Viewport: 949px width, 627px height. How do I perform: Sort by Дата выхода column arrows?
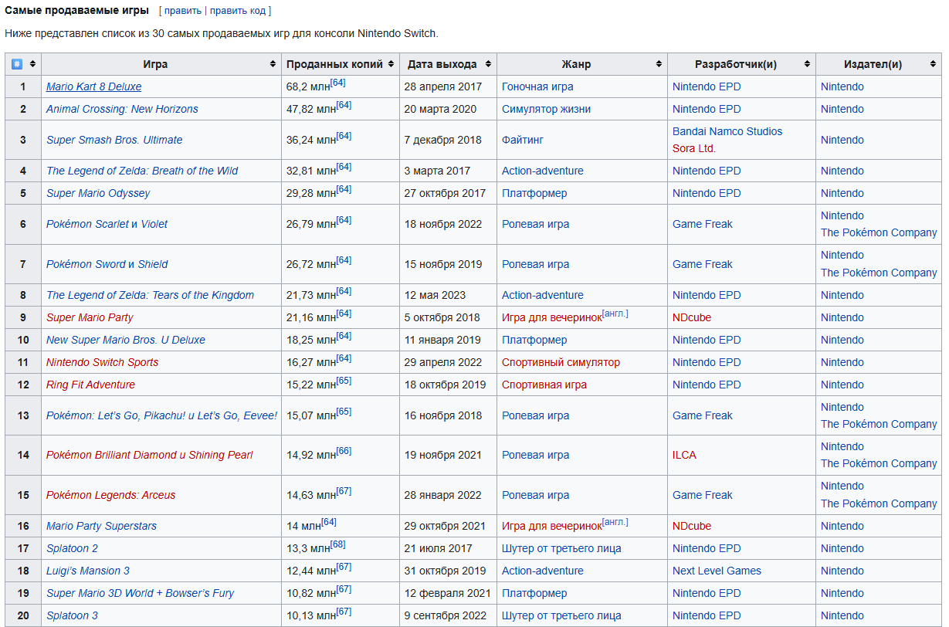point(488,64)
